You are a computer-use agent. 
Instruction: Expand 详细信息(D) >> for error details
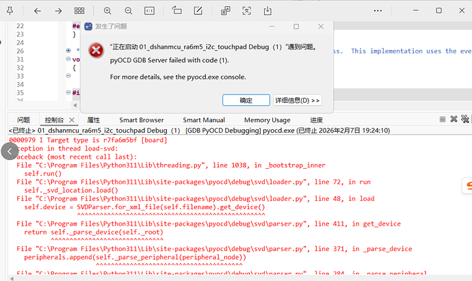[x=298, y=101]
